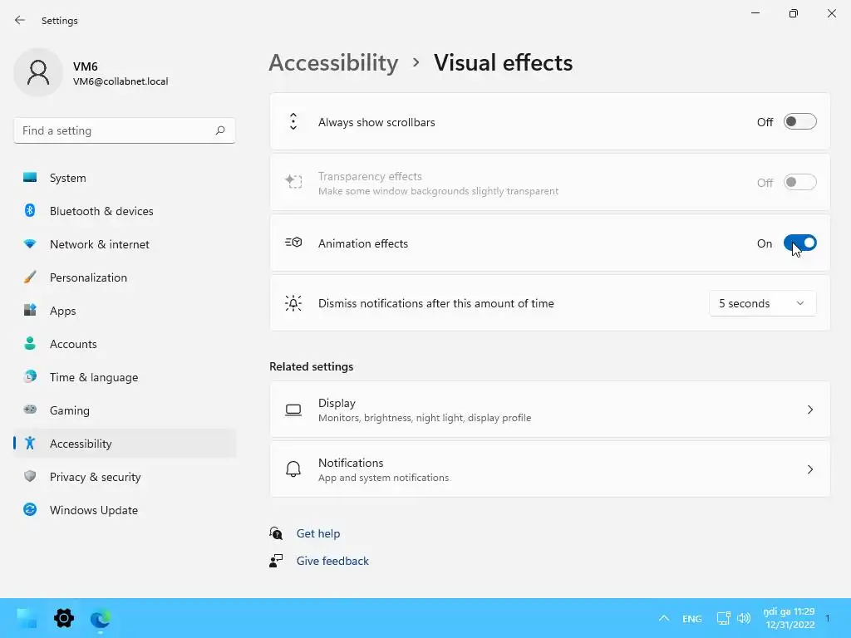The height and width of the screenshot is (638, 851).
Task: Open Notifications related settings chevron
Action: (x=809, y=469)
